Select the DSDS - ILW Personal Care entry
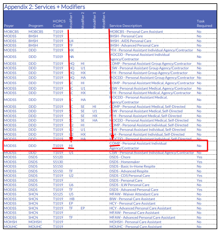The image size is (222, 233). click(130, 185)
